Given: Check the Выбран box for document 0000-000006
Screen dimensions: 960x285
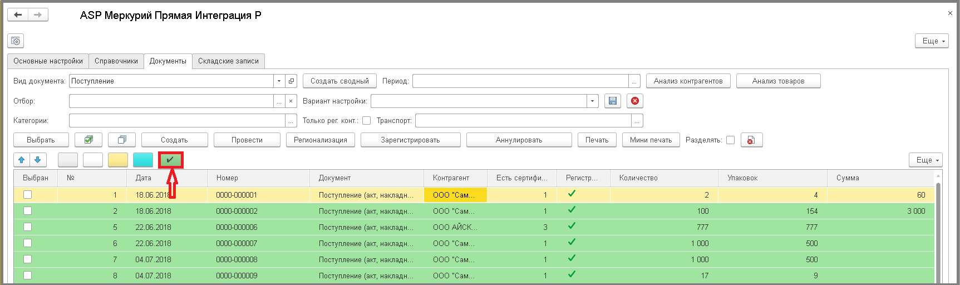Looking at the screenshot, I should 27,227.
